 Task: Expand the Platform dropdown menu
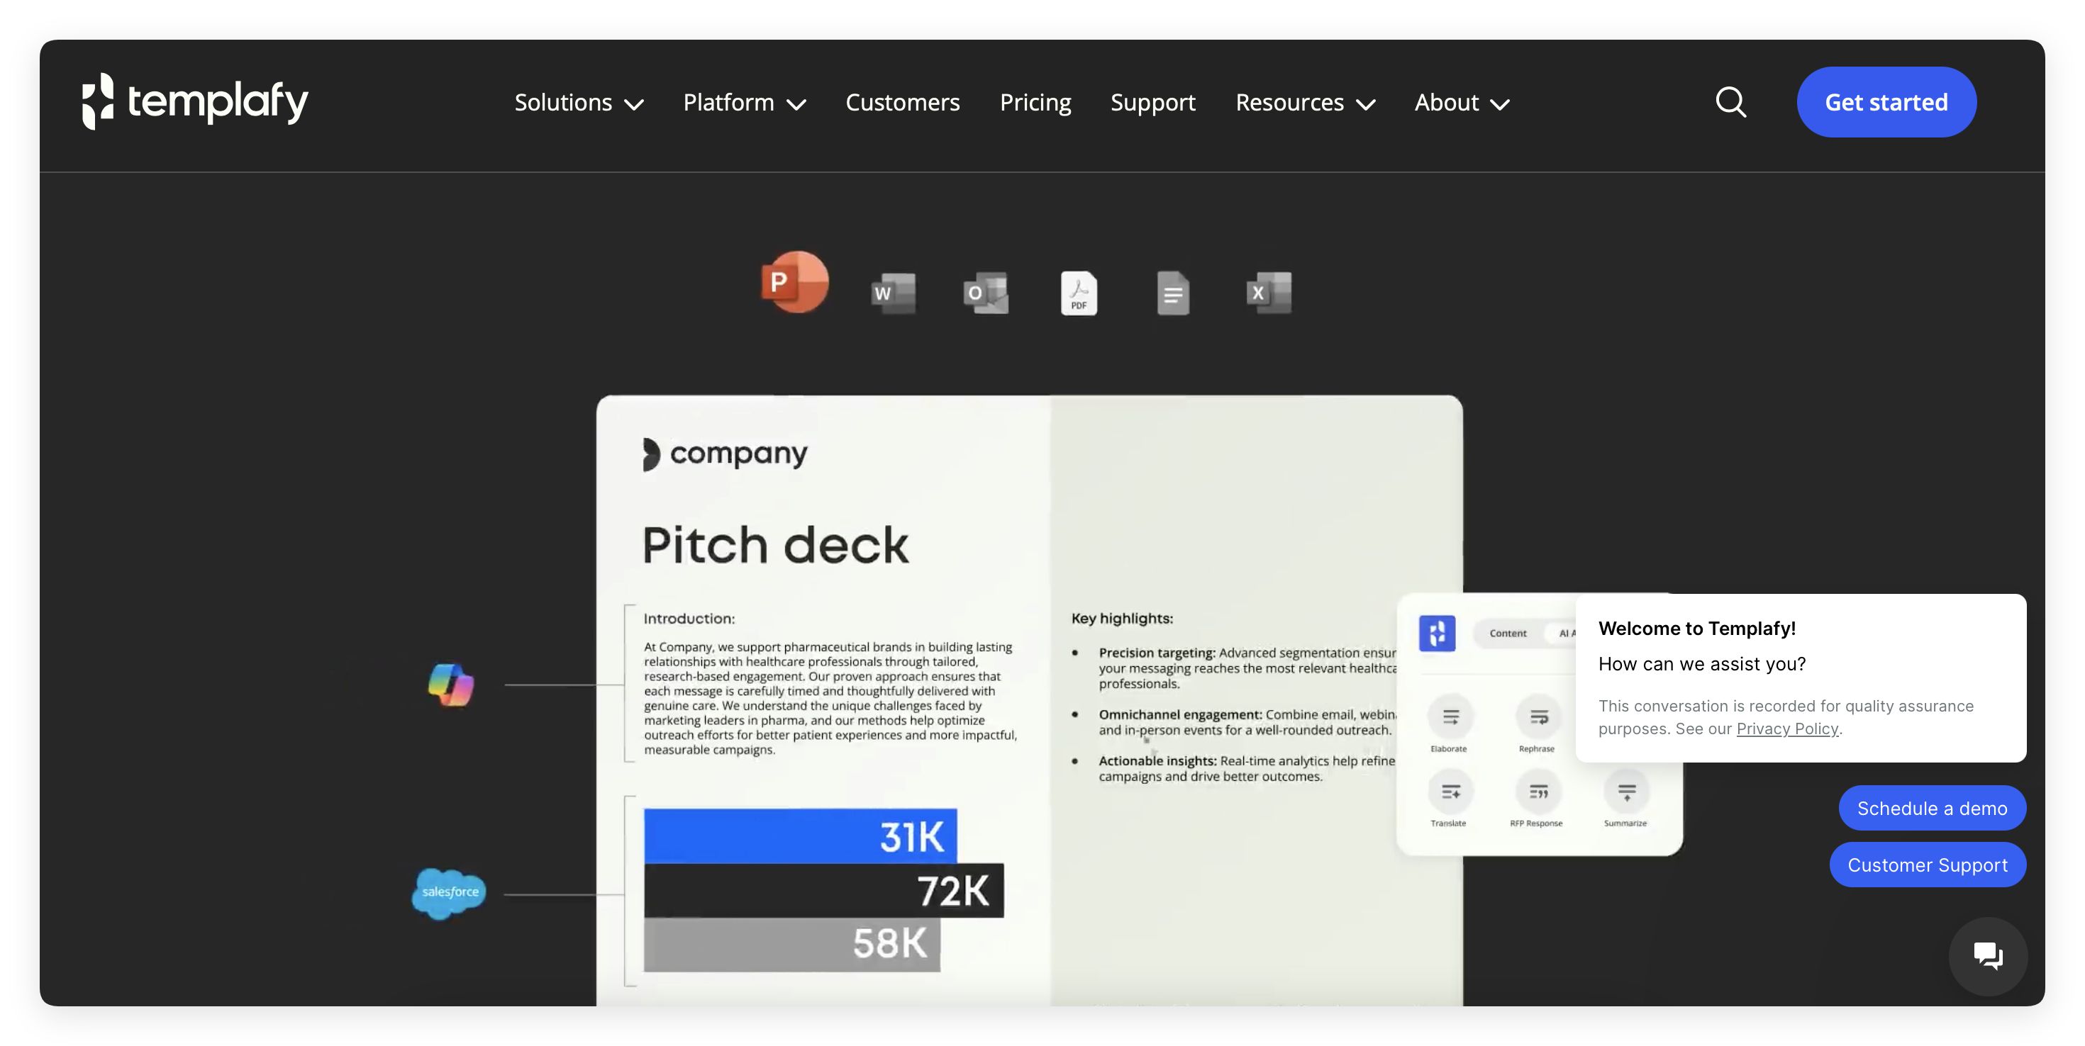(x=744, y=103)
